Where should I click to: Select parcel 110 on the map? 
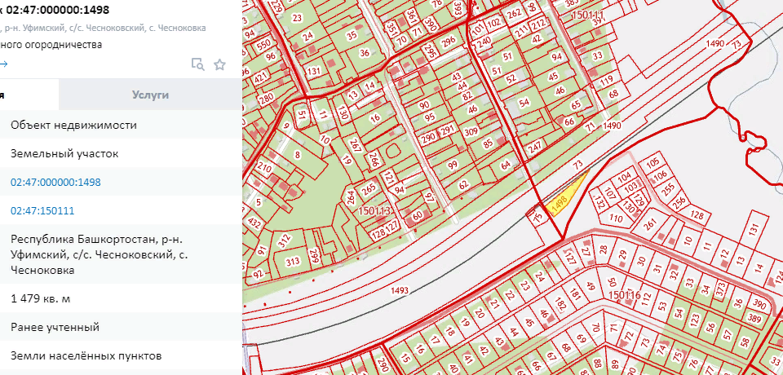(x=616, y=219)
